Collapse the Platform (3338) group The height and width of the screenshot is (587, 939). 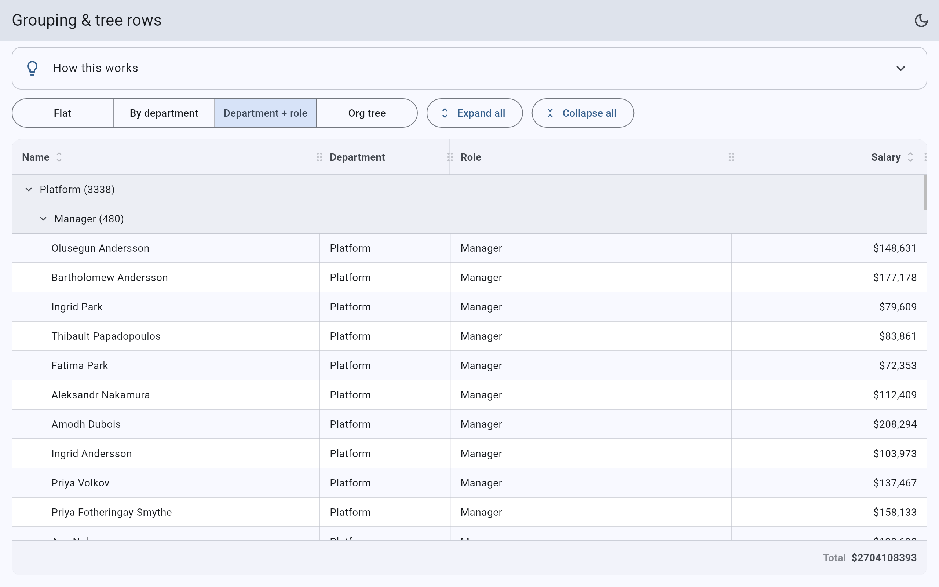tap(29, 189)
